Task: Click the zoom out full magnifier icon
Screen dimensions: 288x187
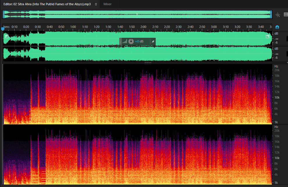Action: coord(278,15)
